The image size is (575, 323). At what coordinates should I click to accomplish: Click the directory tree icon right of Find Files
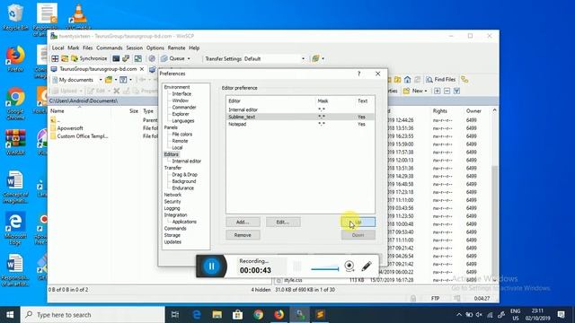(464, 80)
